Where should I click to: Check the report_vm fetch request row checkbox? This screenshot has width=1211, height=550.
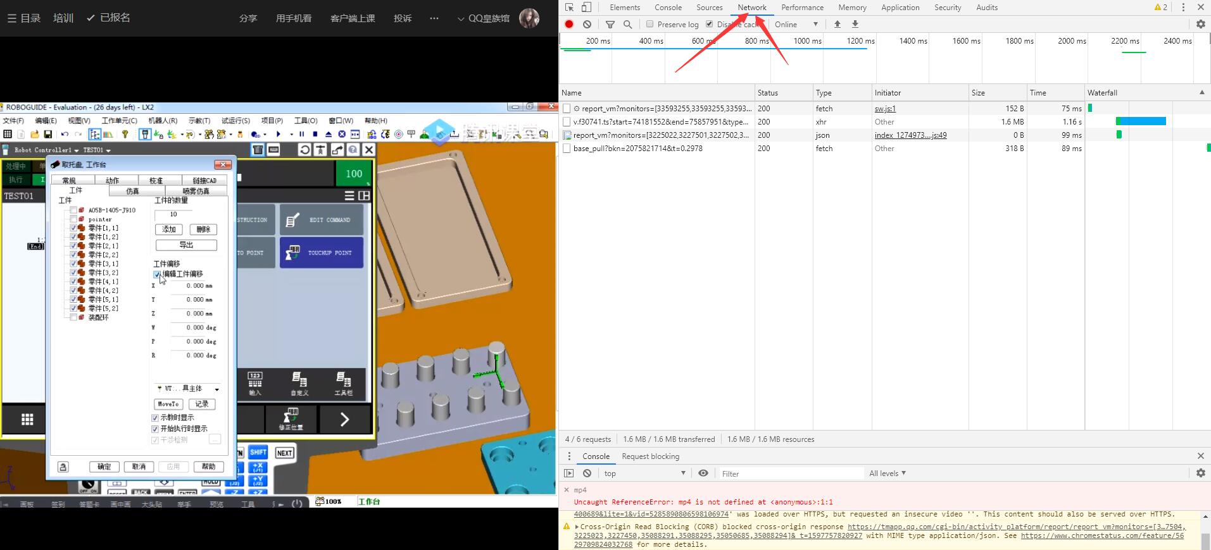(x=567, y=109)
